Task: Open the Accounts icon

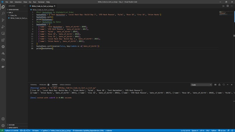Action: coord(3,119)
